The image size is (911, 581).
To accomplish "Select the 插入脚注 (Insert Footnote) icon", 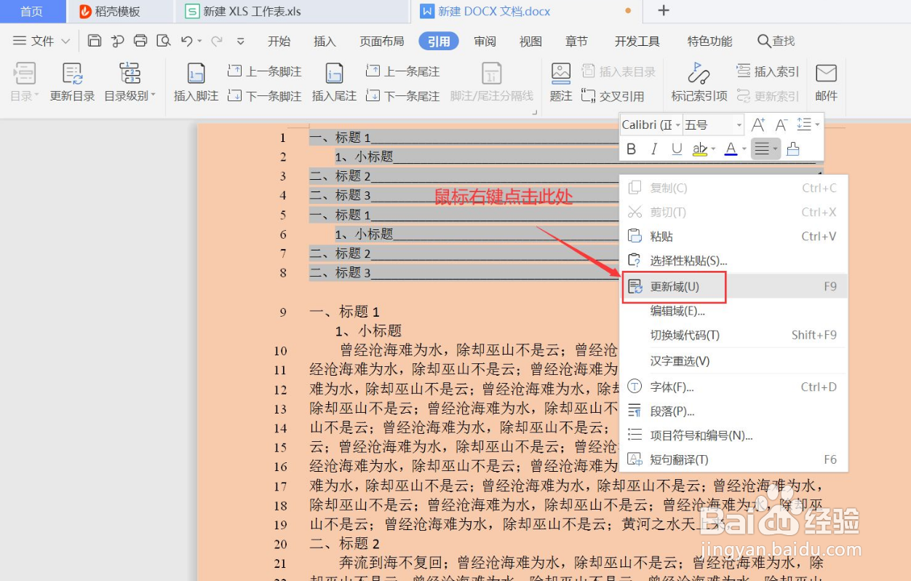I will (x=194, y=82).
